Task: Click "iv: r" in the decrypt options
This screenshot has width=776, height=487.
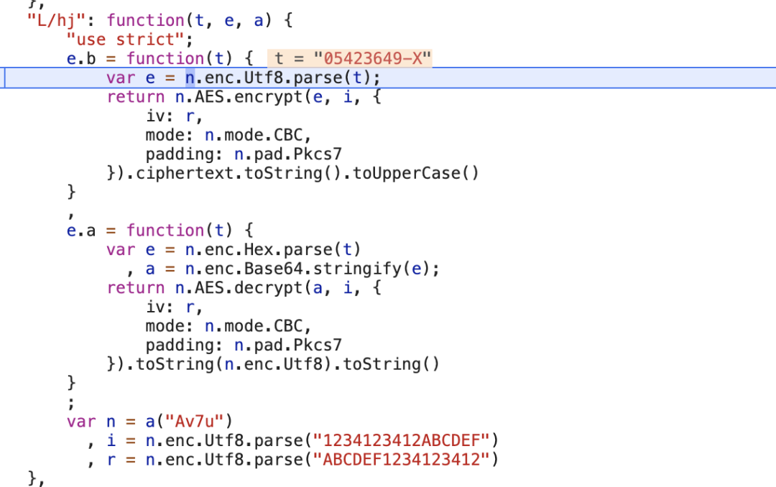Action: pos(174,306)
